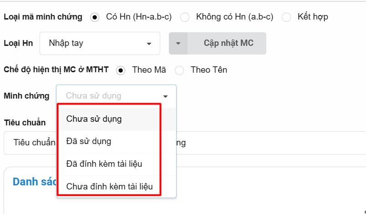The width and height of the screenshot is (366, 214).
Task: Select the 'Có Hn (Hn-a.b-c)' radio option
Action: (95, 17)
